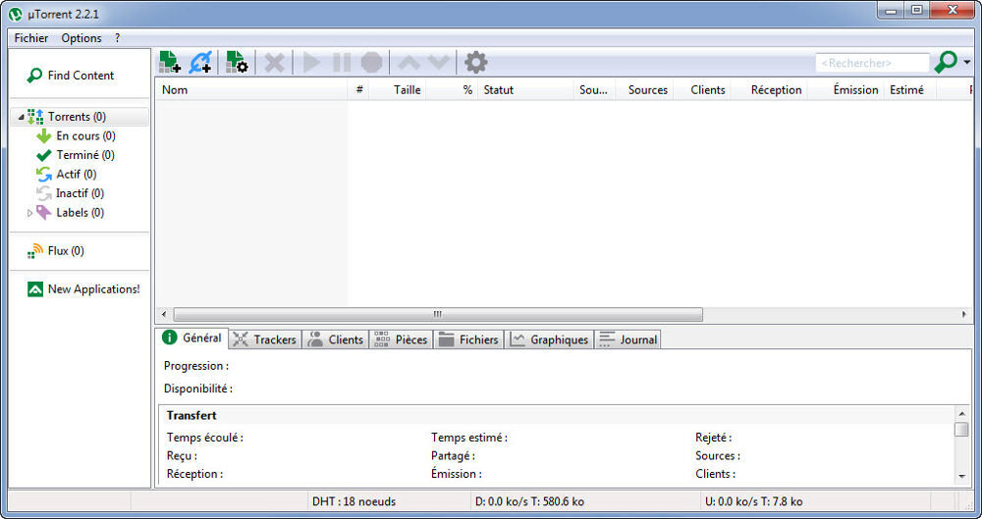Sort by the # column header
Image resolution: width=982 pixels, height=519 pixels.
pyautogui.click(x=358, y=89)
